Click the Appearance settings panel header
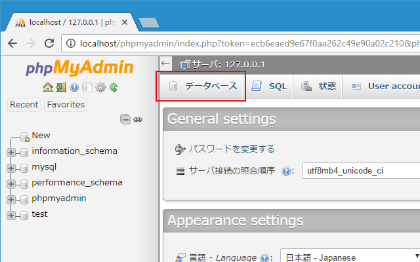This screenshot has width=420, height=262. pos(291,221)
